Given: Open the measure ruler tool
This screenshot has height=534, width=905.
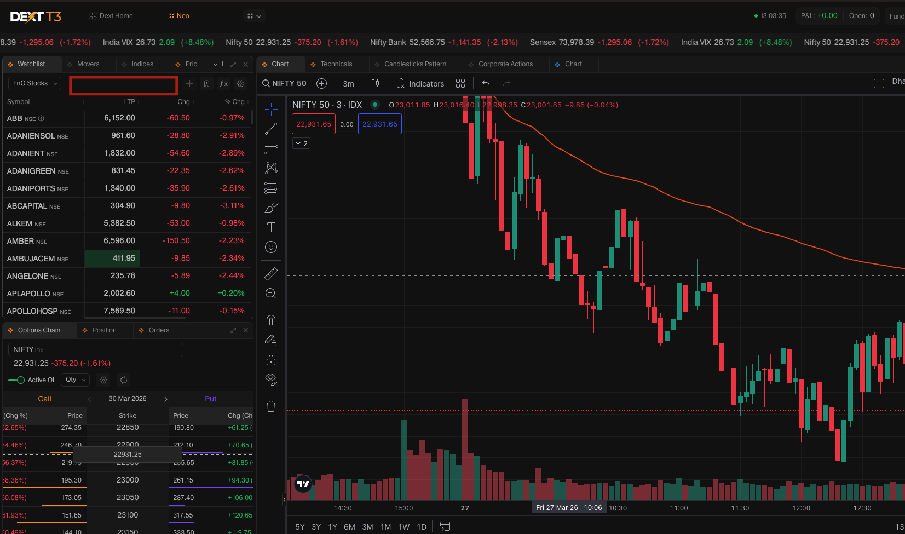Looking at the screenshot, I should tap(271, 273).
